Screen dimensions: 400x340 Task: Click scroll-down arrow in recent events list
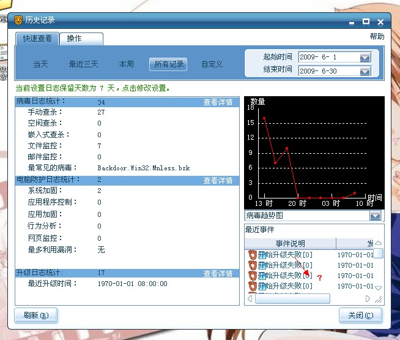pyautogui.click(x=379, y=288)
